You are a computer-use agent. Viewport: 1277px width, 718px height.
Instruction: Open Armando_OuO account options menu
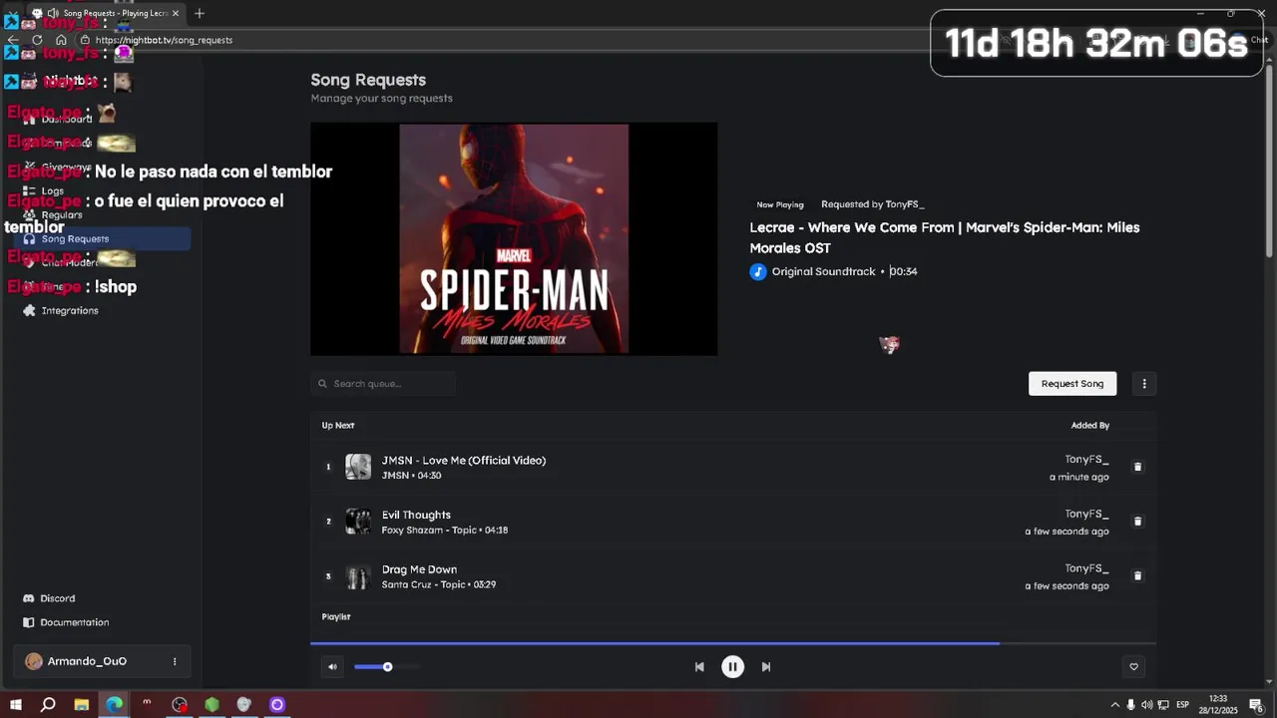coord(175,661)
